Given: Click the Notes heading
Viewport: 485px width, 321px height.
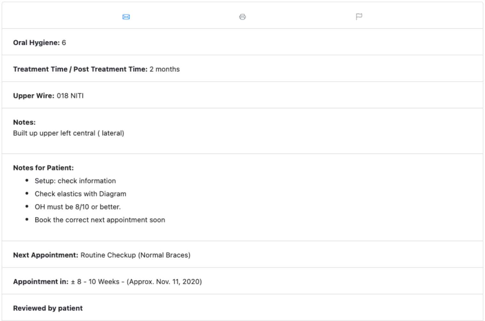Looking at the screenshot, I should [24, 122].
